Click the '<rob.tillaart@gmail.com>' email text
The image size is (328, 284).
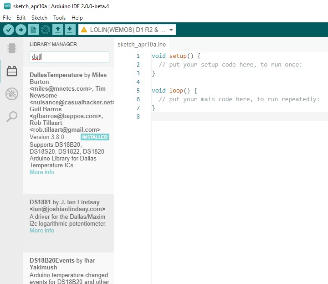point(65,130)
